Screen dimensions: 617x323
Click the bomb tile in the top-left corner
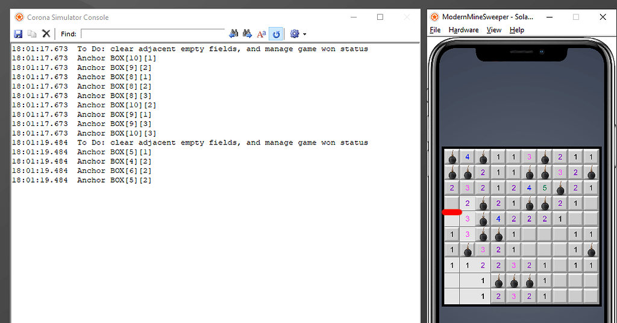(x=452, y=157)
